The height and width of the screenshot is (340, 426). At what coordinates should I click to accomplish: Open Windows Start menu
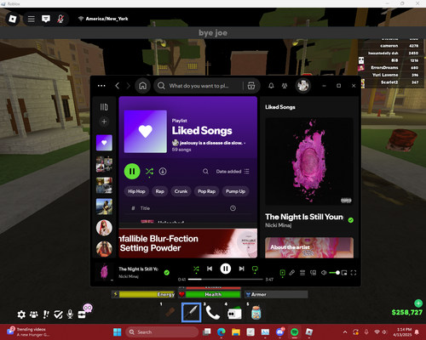tap(118, 331)
